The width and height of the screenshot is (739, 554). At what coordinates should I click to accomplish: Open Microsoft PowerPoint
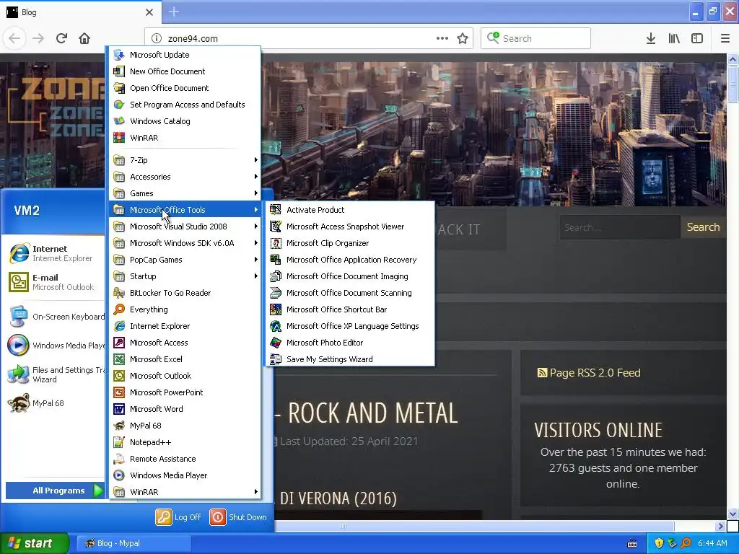tap(185, 392)
